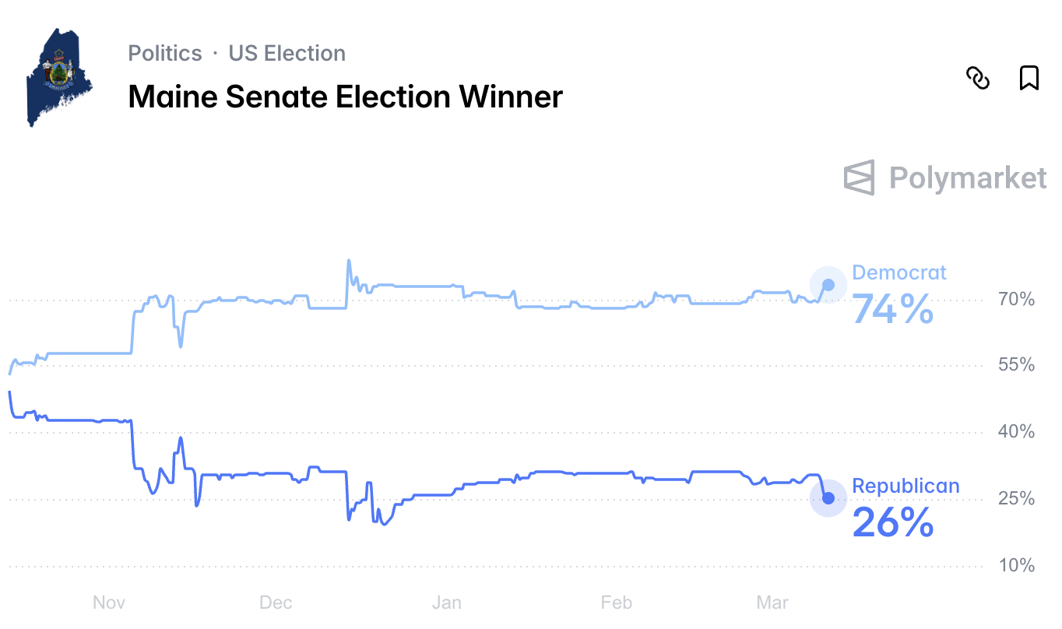Click the Democrat 74% value
Viewport: 1062px width, 629px height.
coord(892,309)
